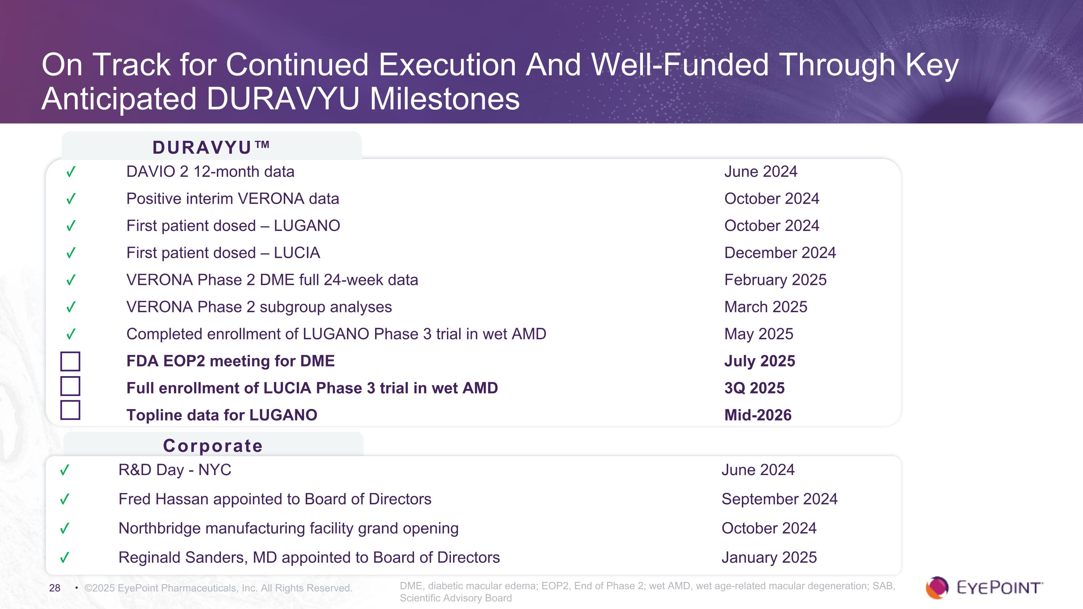Image resolution: width=1083 pixels, height=609 pixels.
Task: Click the abbreviations footnote starting with DME
Action: pos(647,592)
